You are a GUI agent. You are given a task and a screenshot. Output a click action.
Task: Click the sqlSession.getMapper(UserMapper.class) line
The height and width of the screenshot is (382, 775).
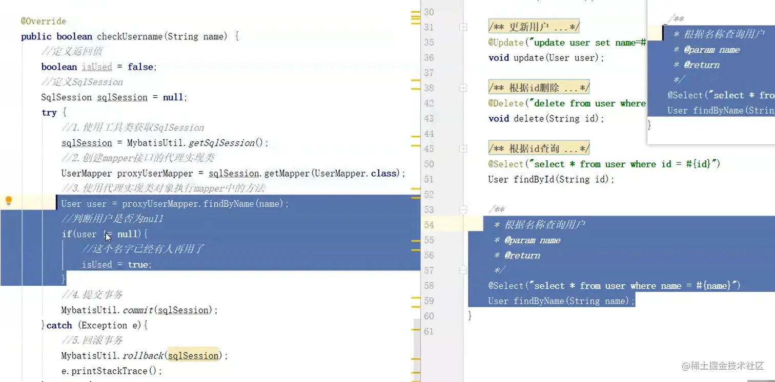tap(234, 173)
